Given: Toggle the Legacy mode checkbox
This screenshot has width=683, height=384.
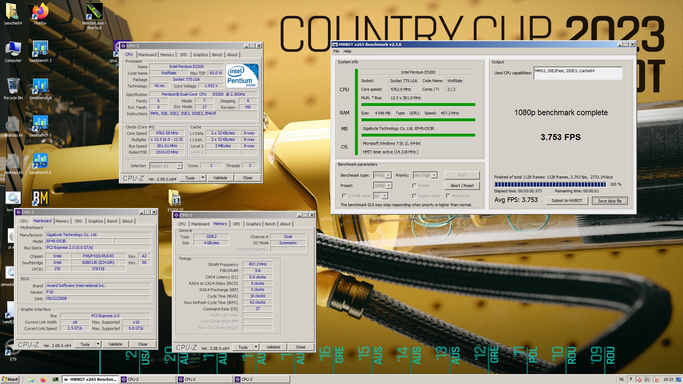Looking at the screenshot, I should coord(414,196).
